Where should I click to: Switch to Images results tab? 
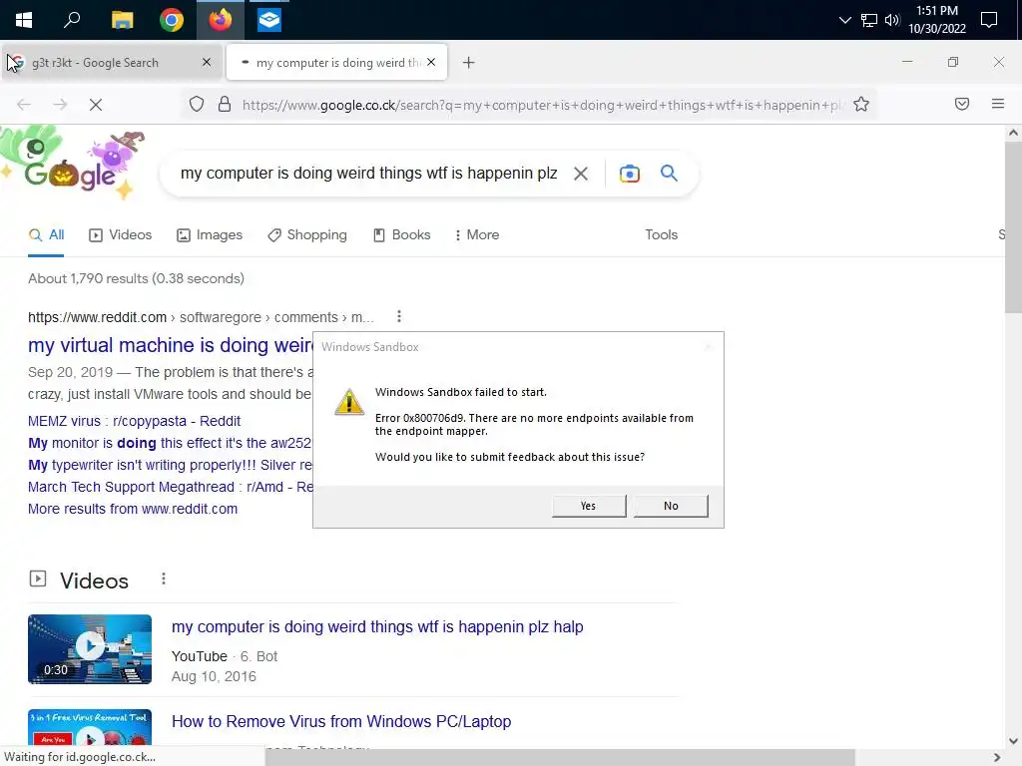(x=210, y=235)
